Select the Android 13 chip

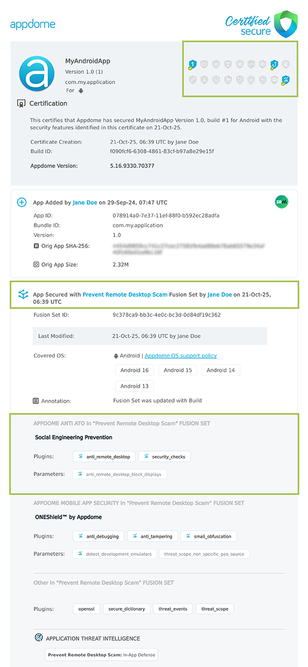[134, 386]
